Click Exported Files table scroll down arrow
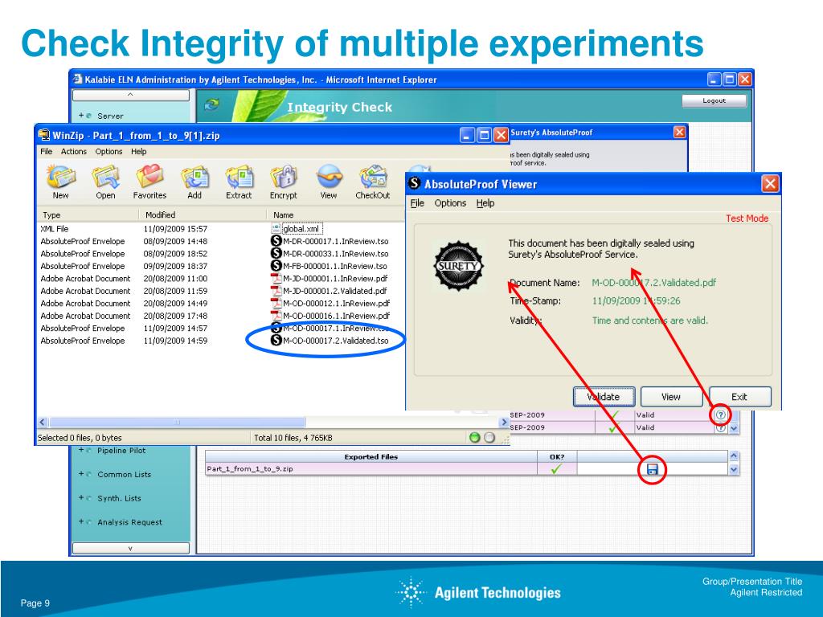823x617 pixels. coord(734,470)
